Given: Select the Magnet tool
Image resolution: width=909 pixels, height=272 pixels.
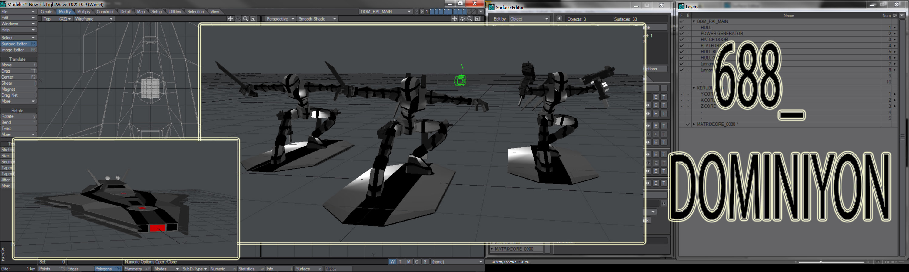Looking at the screenshot, I should (18, 89).
